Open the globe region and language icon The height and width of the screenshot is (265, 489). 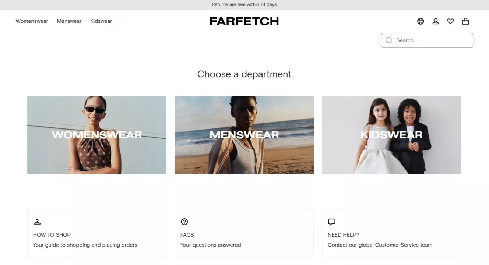(x=421, y=21)
